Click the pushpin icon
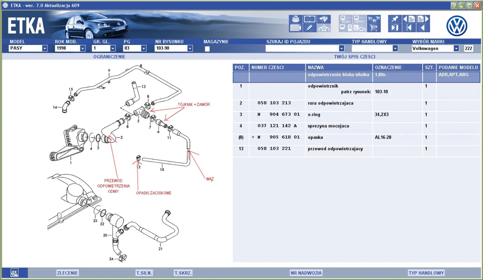Screen dimensions: 483x280 click(x=395, y=19)
